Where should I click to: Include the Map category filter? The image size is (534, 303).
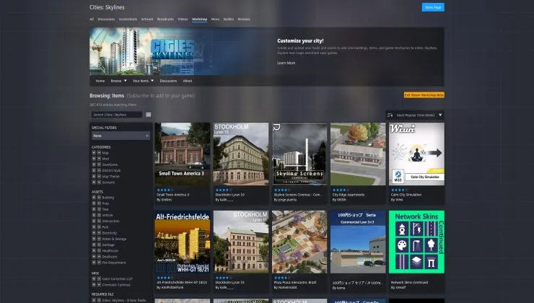[95, 153]
